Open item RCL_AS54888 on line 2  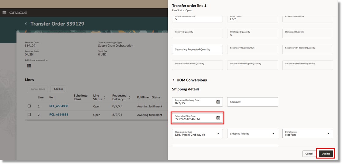59,114
